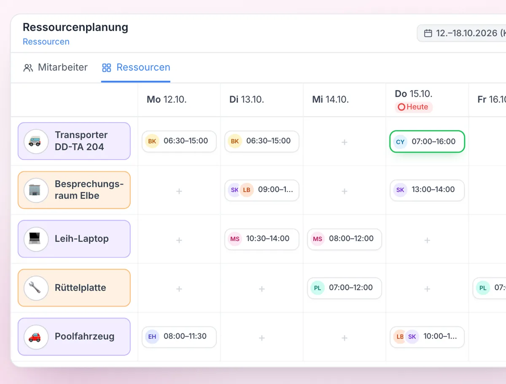Add Besprechungsraum Elbe booking on Wednesday
The width and height of the screenshot is (506, 384).
pos(345,191)
